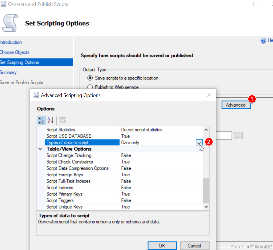This screenshot has width=273, height=250.
Task: Open Types of data to script dropdown
Action: (x=199, y=143)
